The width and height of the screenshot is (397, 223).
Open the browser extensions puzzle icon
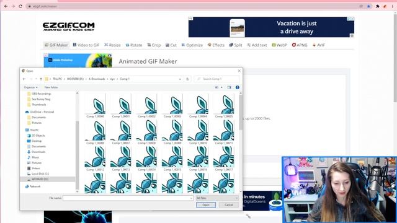tap(378, 6)
